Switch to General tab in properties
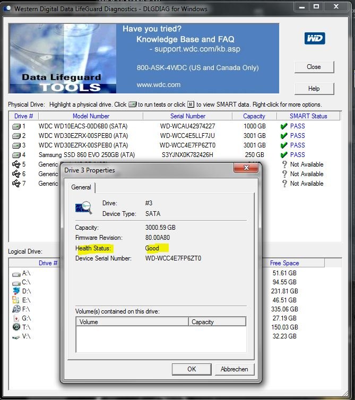The height and width of the screenshot is (400, 355). pos(81,187)
